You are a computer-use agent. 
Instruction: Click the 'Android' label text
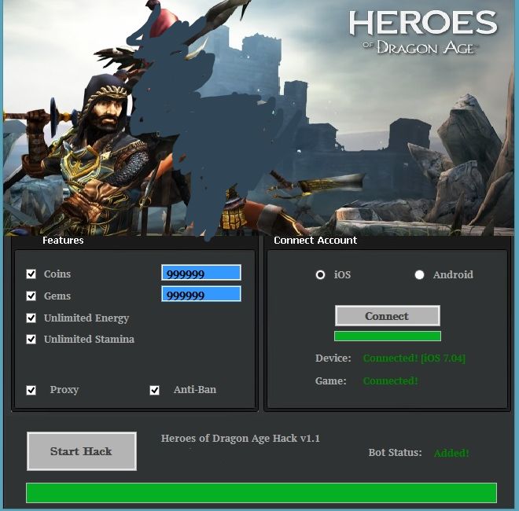point(453,274)
